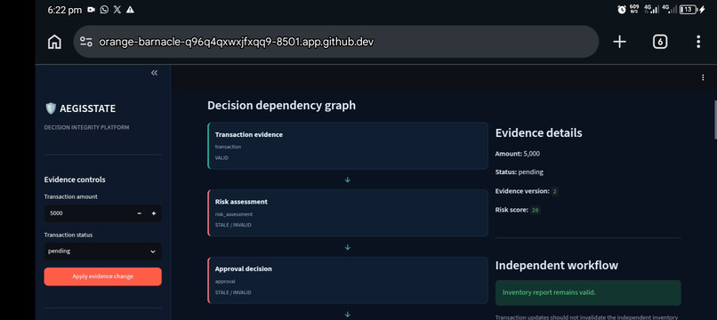Click the Evidence controls heading
Image resolution: width=717 pixels, height=320 pixels.
(x=75, y=180)
